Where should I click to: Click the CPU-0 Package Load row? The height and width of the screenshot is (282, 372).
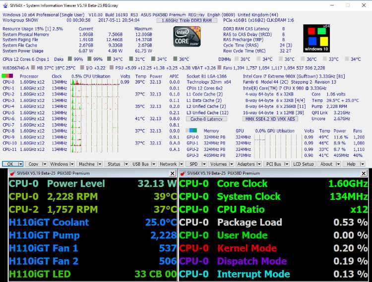coord(273,222)
